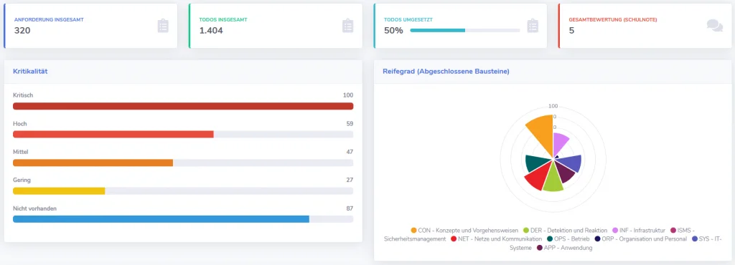The image size is (735, 265).
Task: Click the Kritikalität panel heading
Action: (30, 72)
